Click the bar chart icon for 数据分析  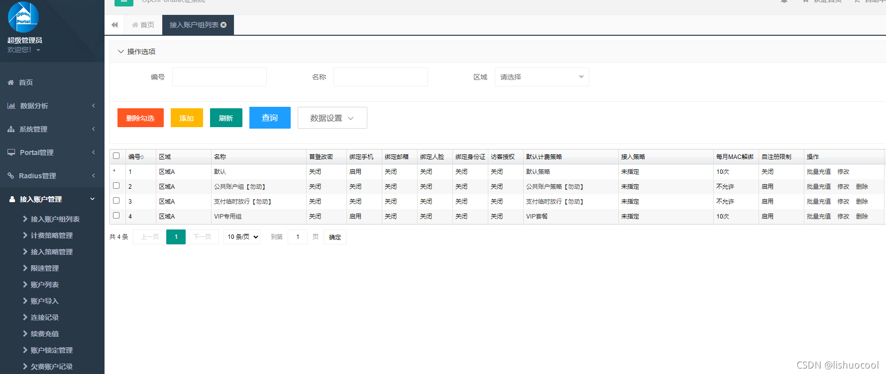[x=11, y=106]
